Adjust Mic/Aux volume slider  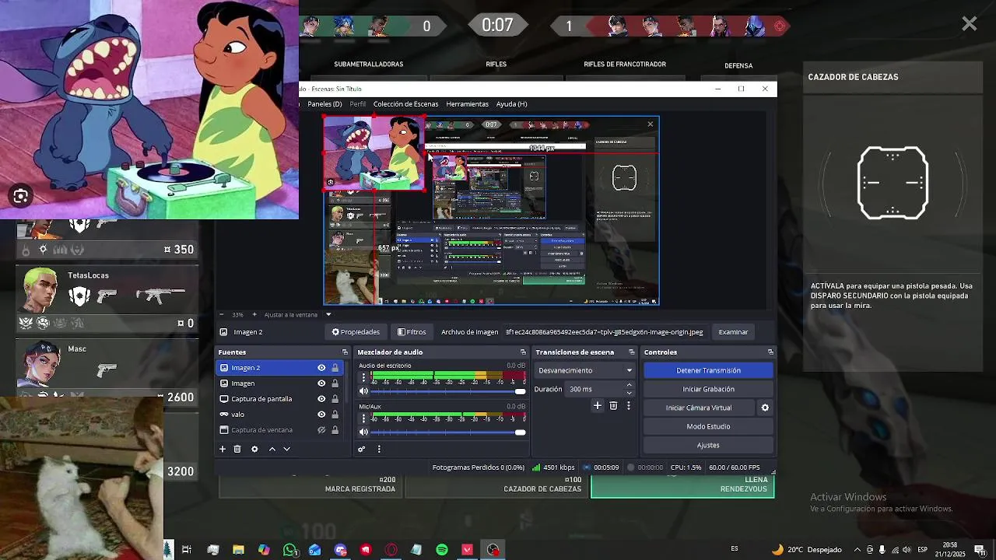pyautogui.click(x=449, y=432)
